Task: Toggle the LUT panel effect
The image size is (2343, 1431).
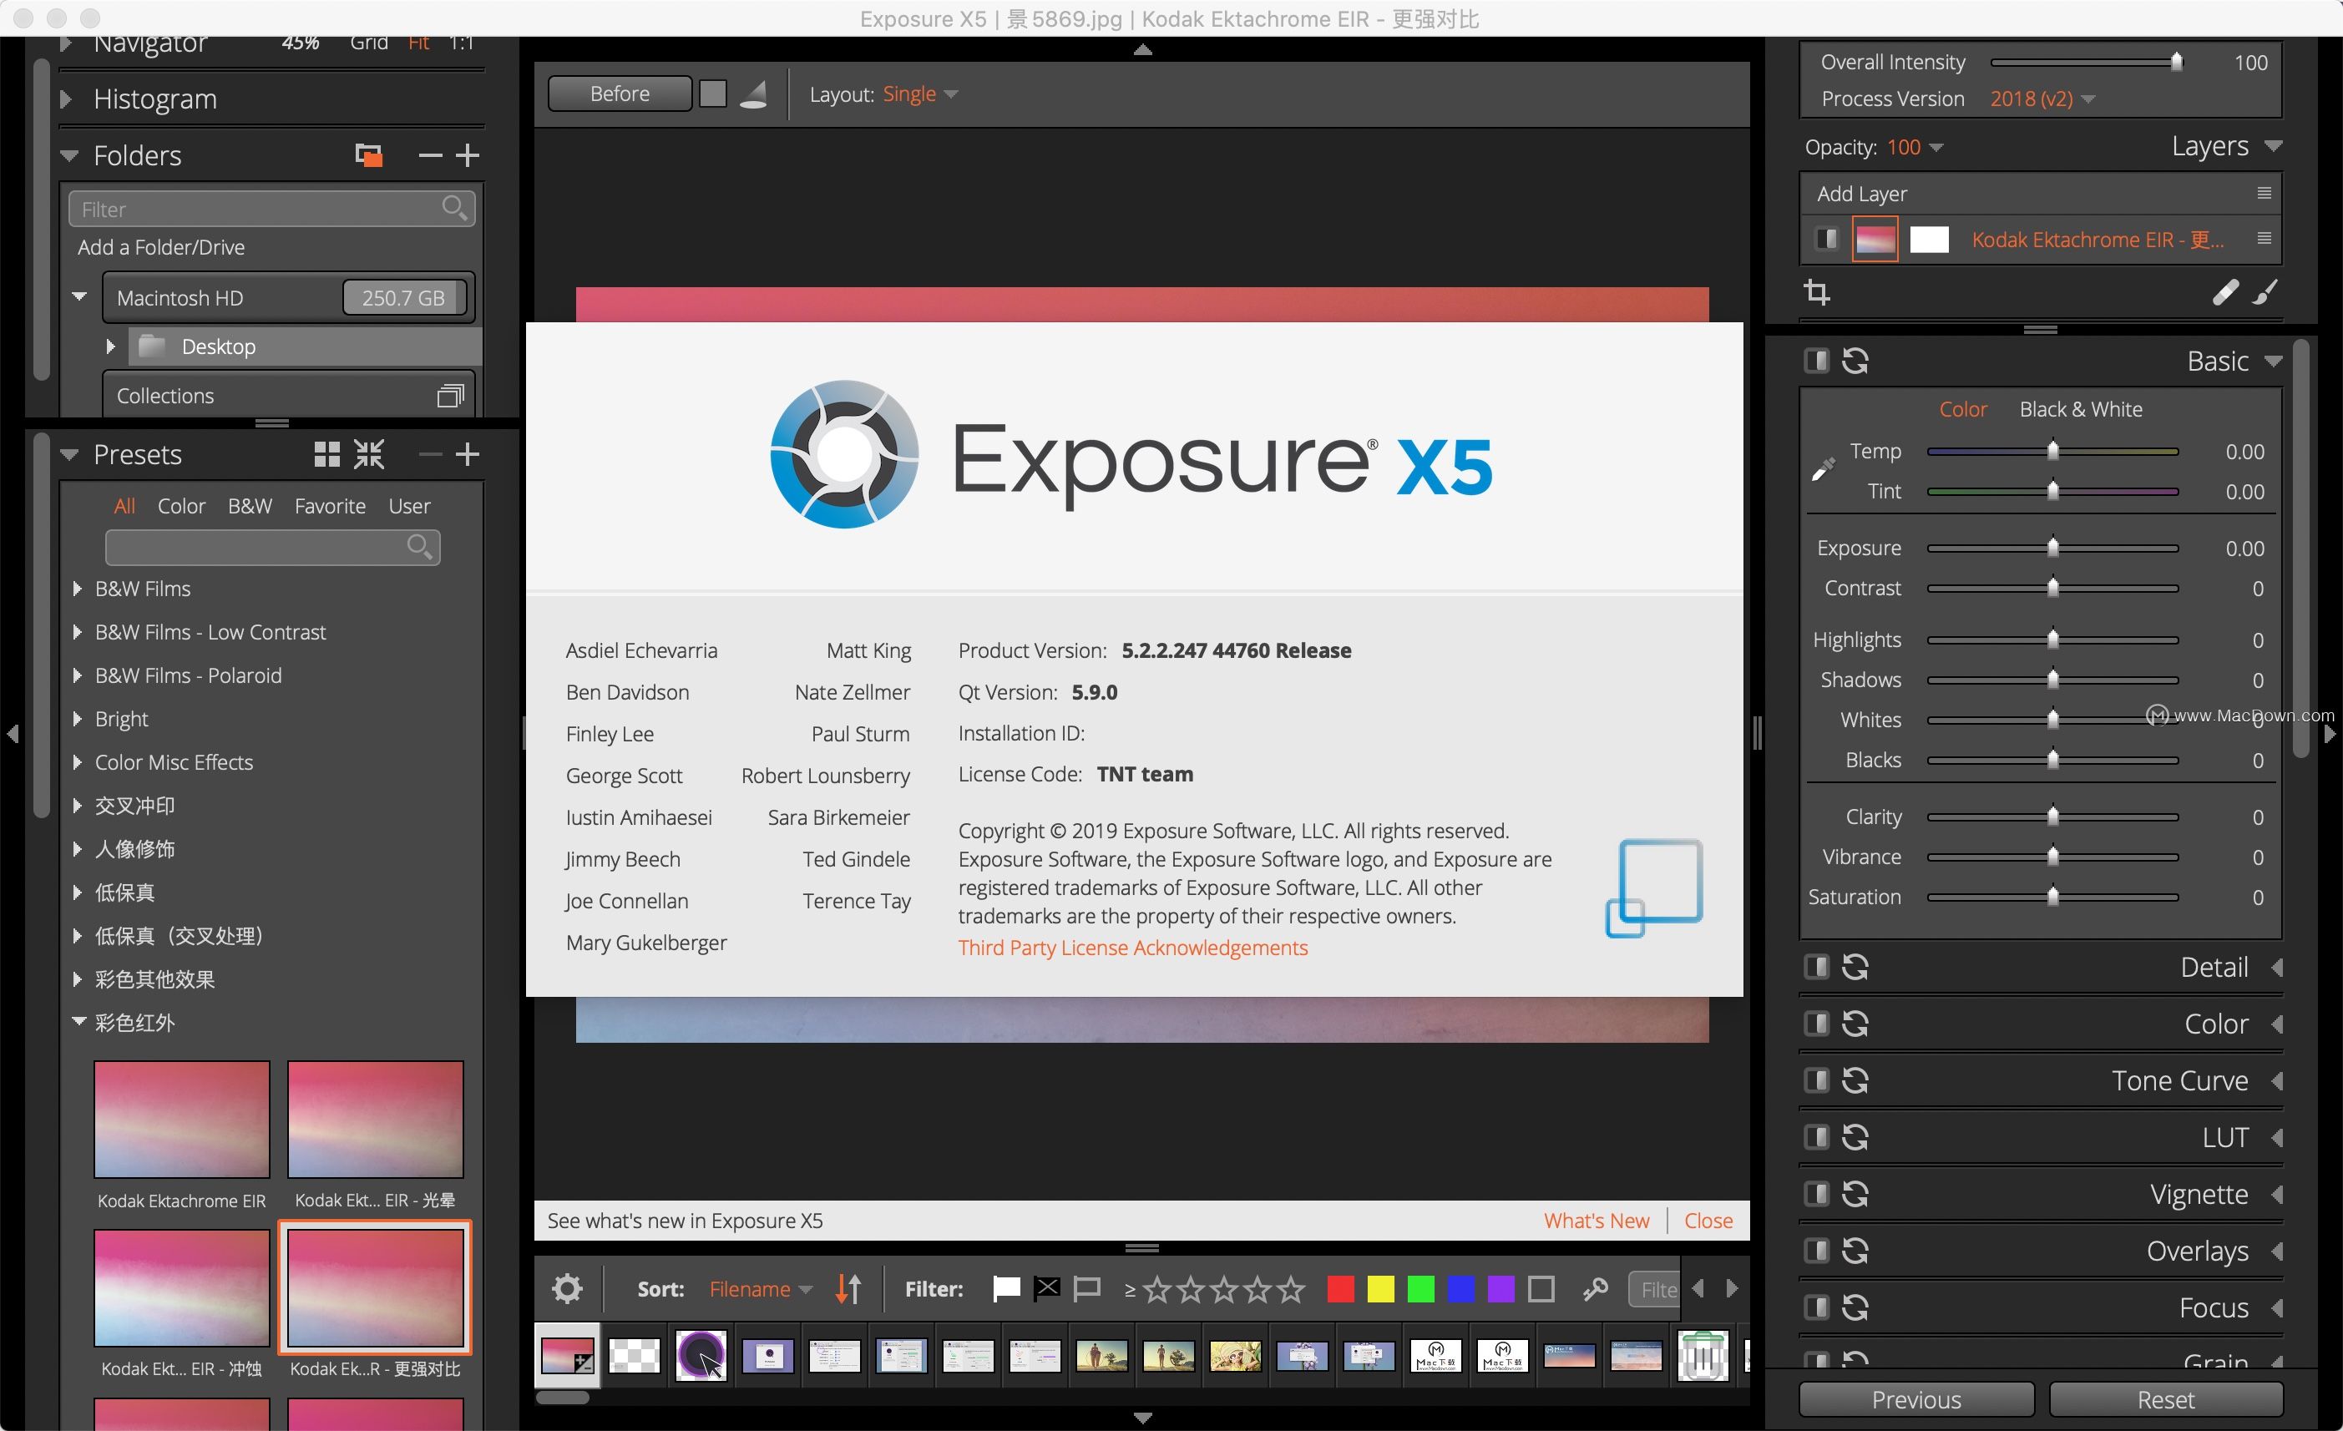Action: [1816, 1136]
